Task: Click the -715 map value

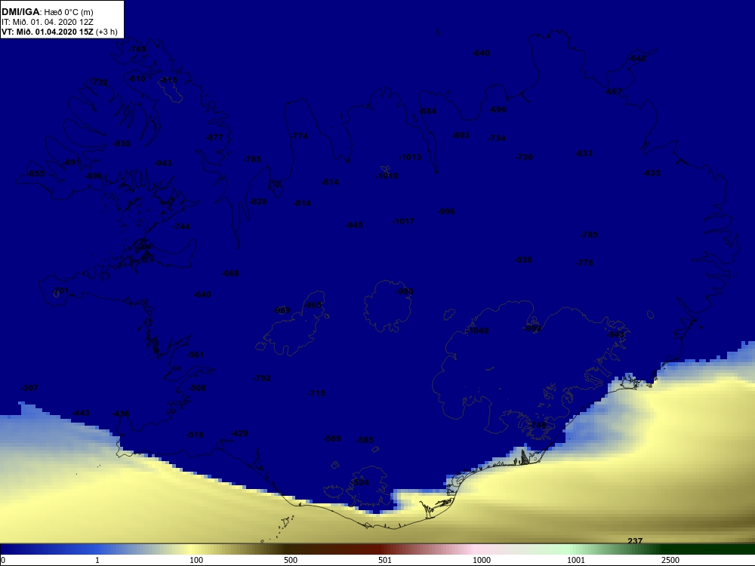Action: point(317,393)
